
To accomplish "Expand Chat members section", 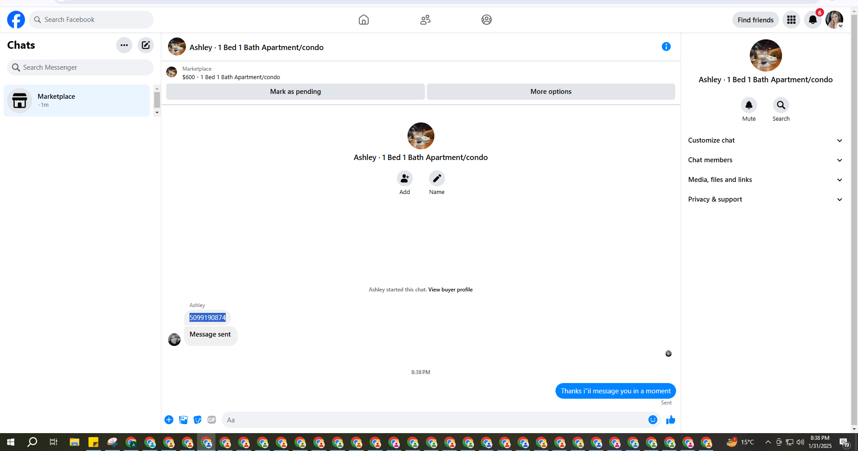I will coord(765,160).
